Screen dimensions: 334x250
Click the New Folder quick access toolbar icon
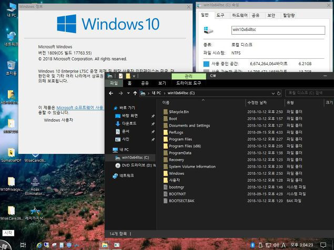click(x=128, y=76)
